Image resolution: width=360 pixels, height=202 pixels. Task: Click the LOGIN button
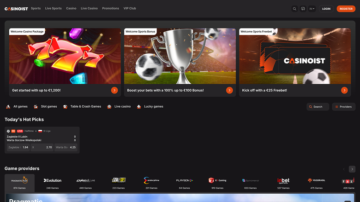click(326, 9)
